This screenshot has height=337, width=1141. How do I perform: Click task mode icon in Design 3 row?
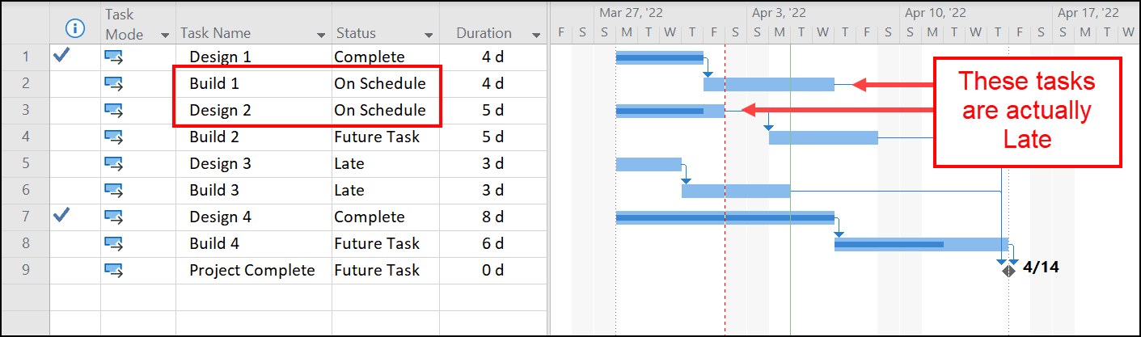(113, 163)
